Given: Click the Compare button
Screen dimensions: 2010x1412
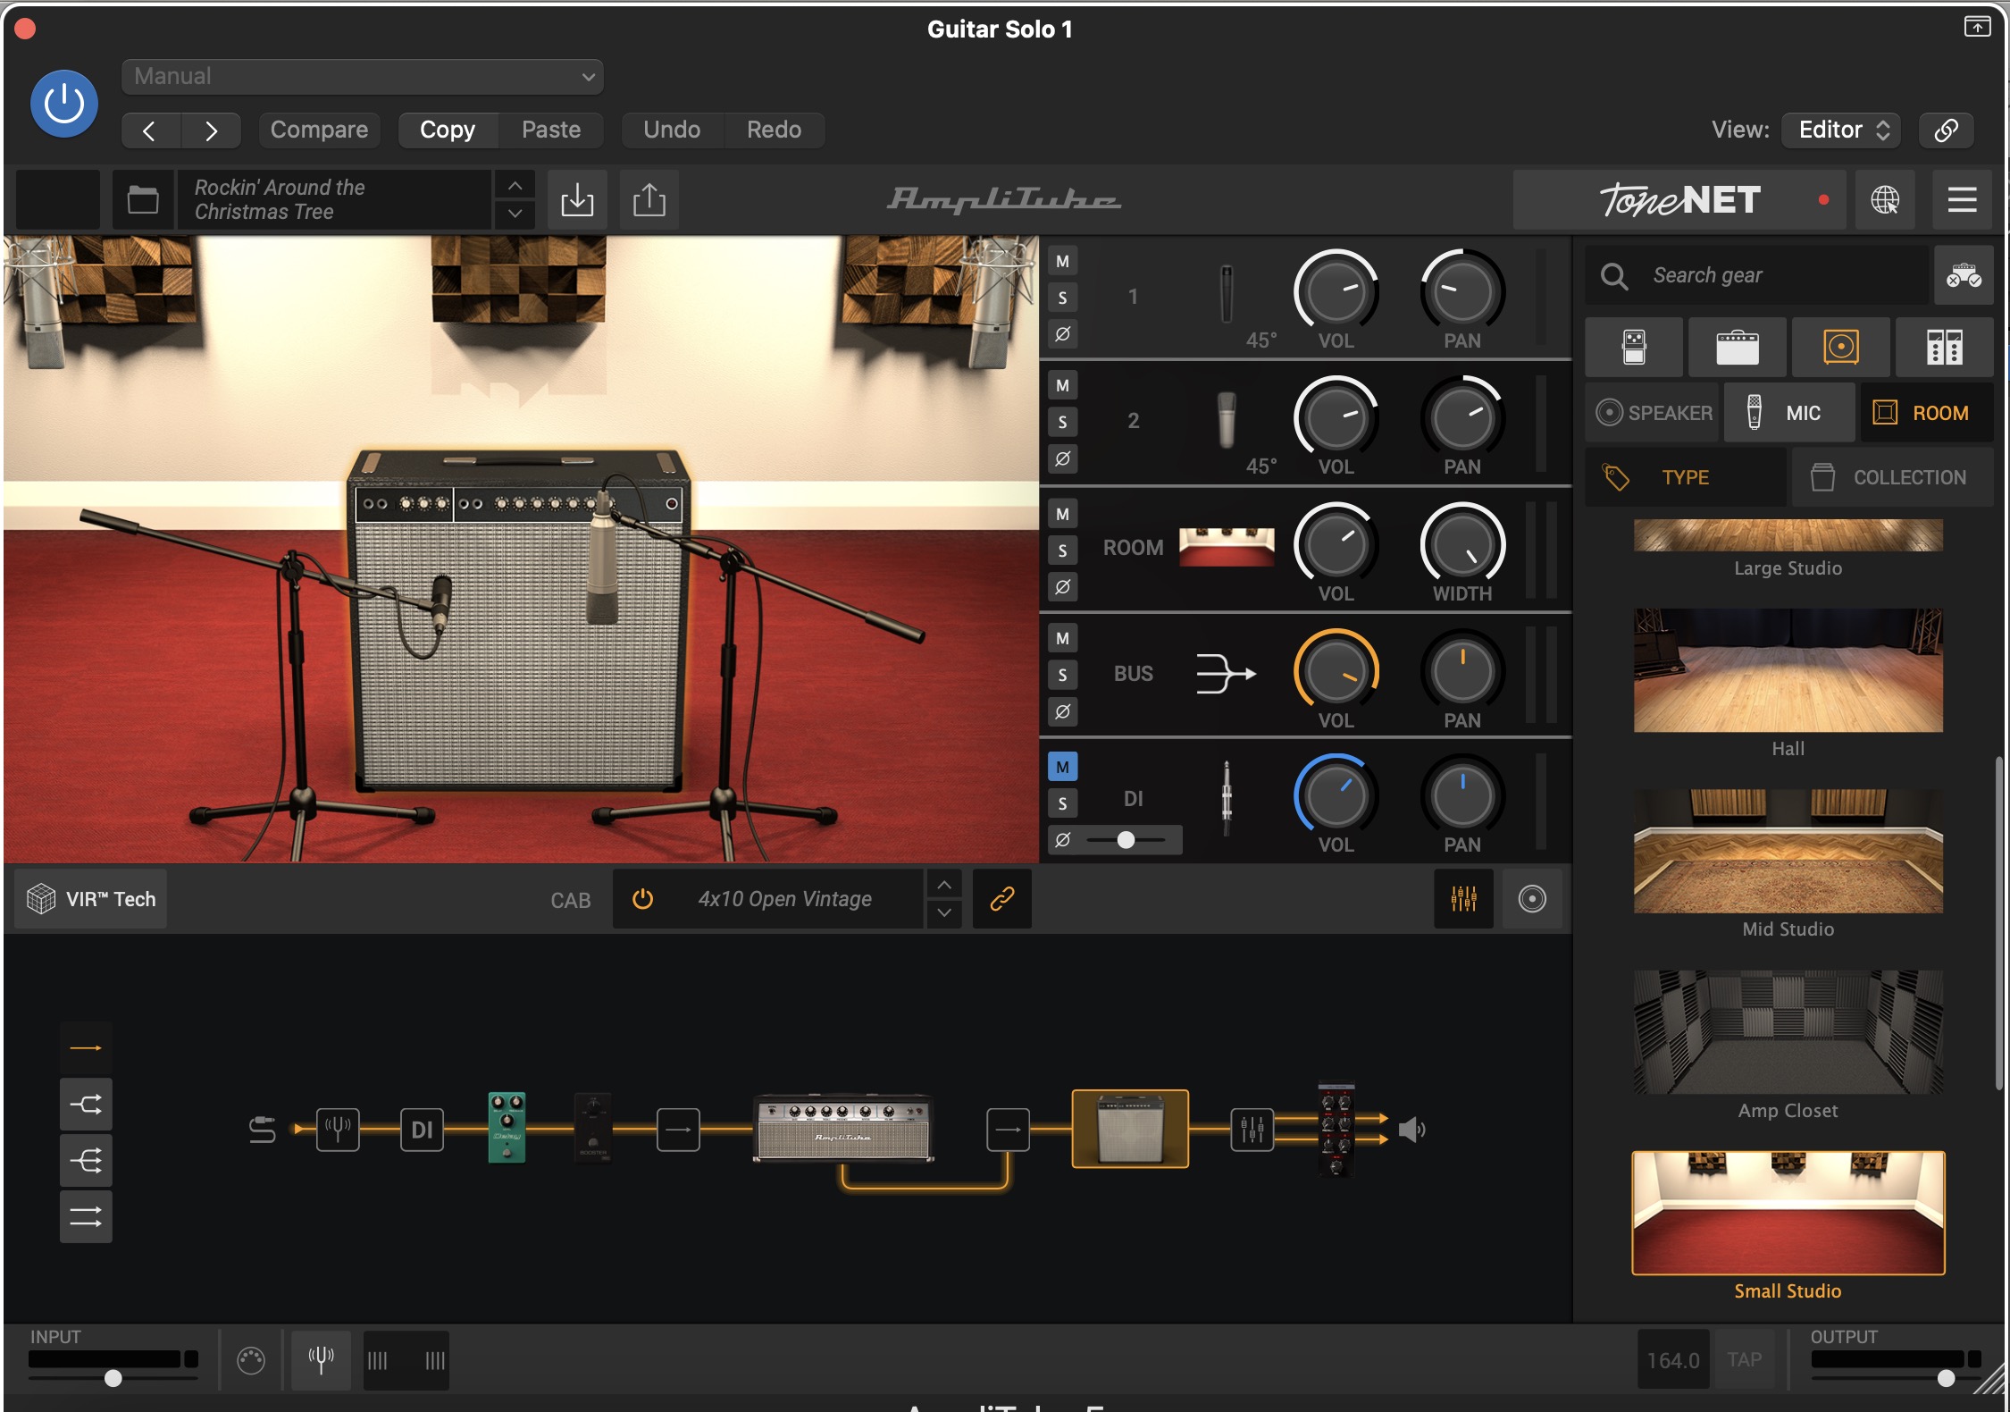Looking at the screenshot, I should pos(319,130).
